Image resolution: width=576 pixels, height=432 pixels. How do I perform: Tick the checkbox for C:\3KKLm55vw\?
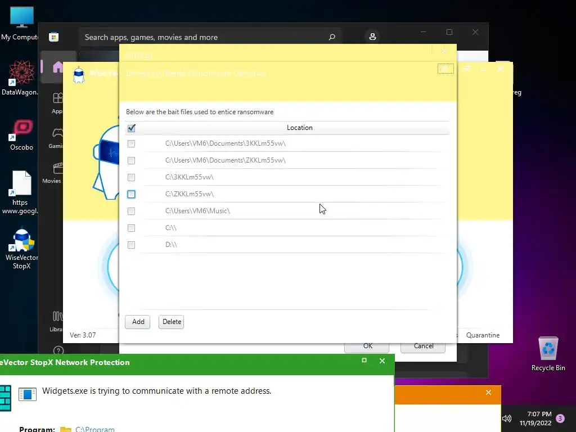pos(131,177)
